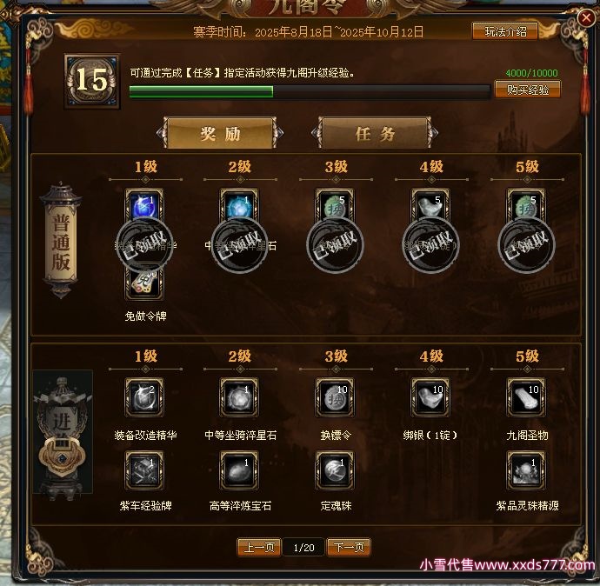Click the 高等淬炼宝石 gem icon
The image size is (600, 586).
point(239,470)
